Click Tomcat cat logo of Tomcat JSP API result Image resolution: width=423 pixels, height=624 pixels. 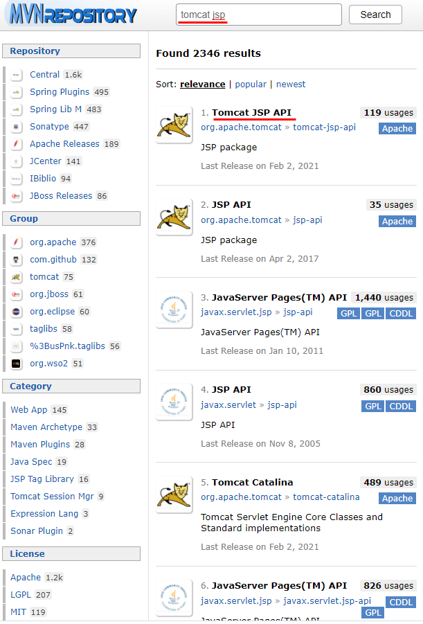coord(174,125)
